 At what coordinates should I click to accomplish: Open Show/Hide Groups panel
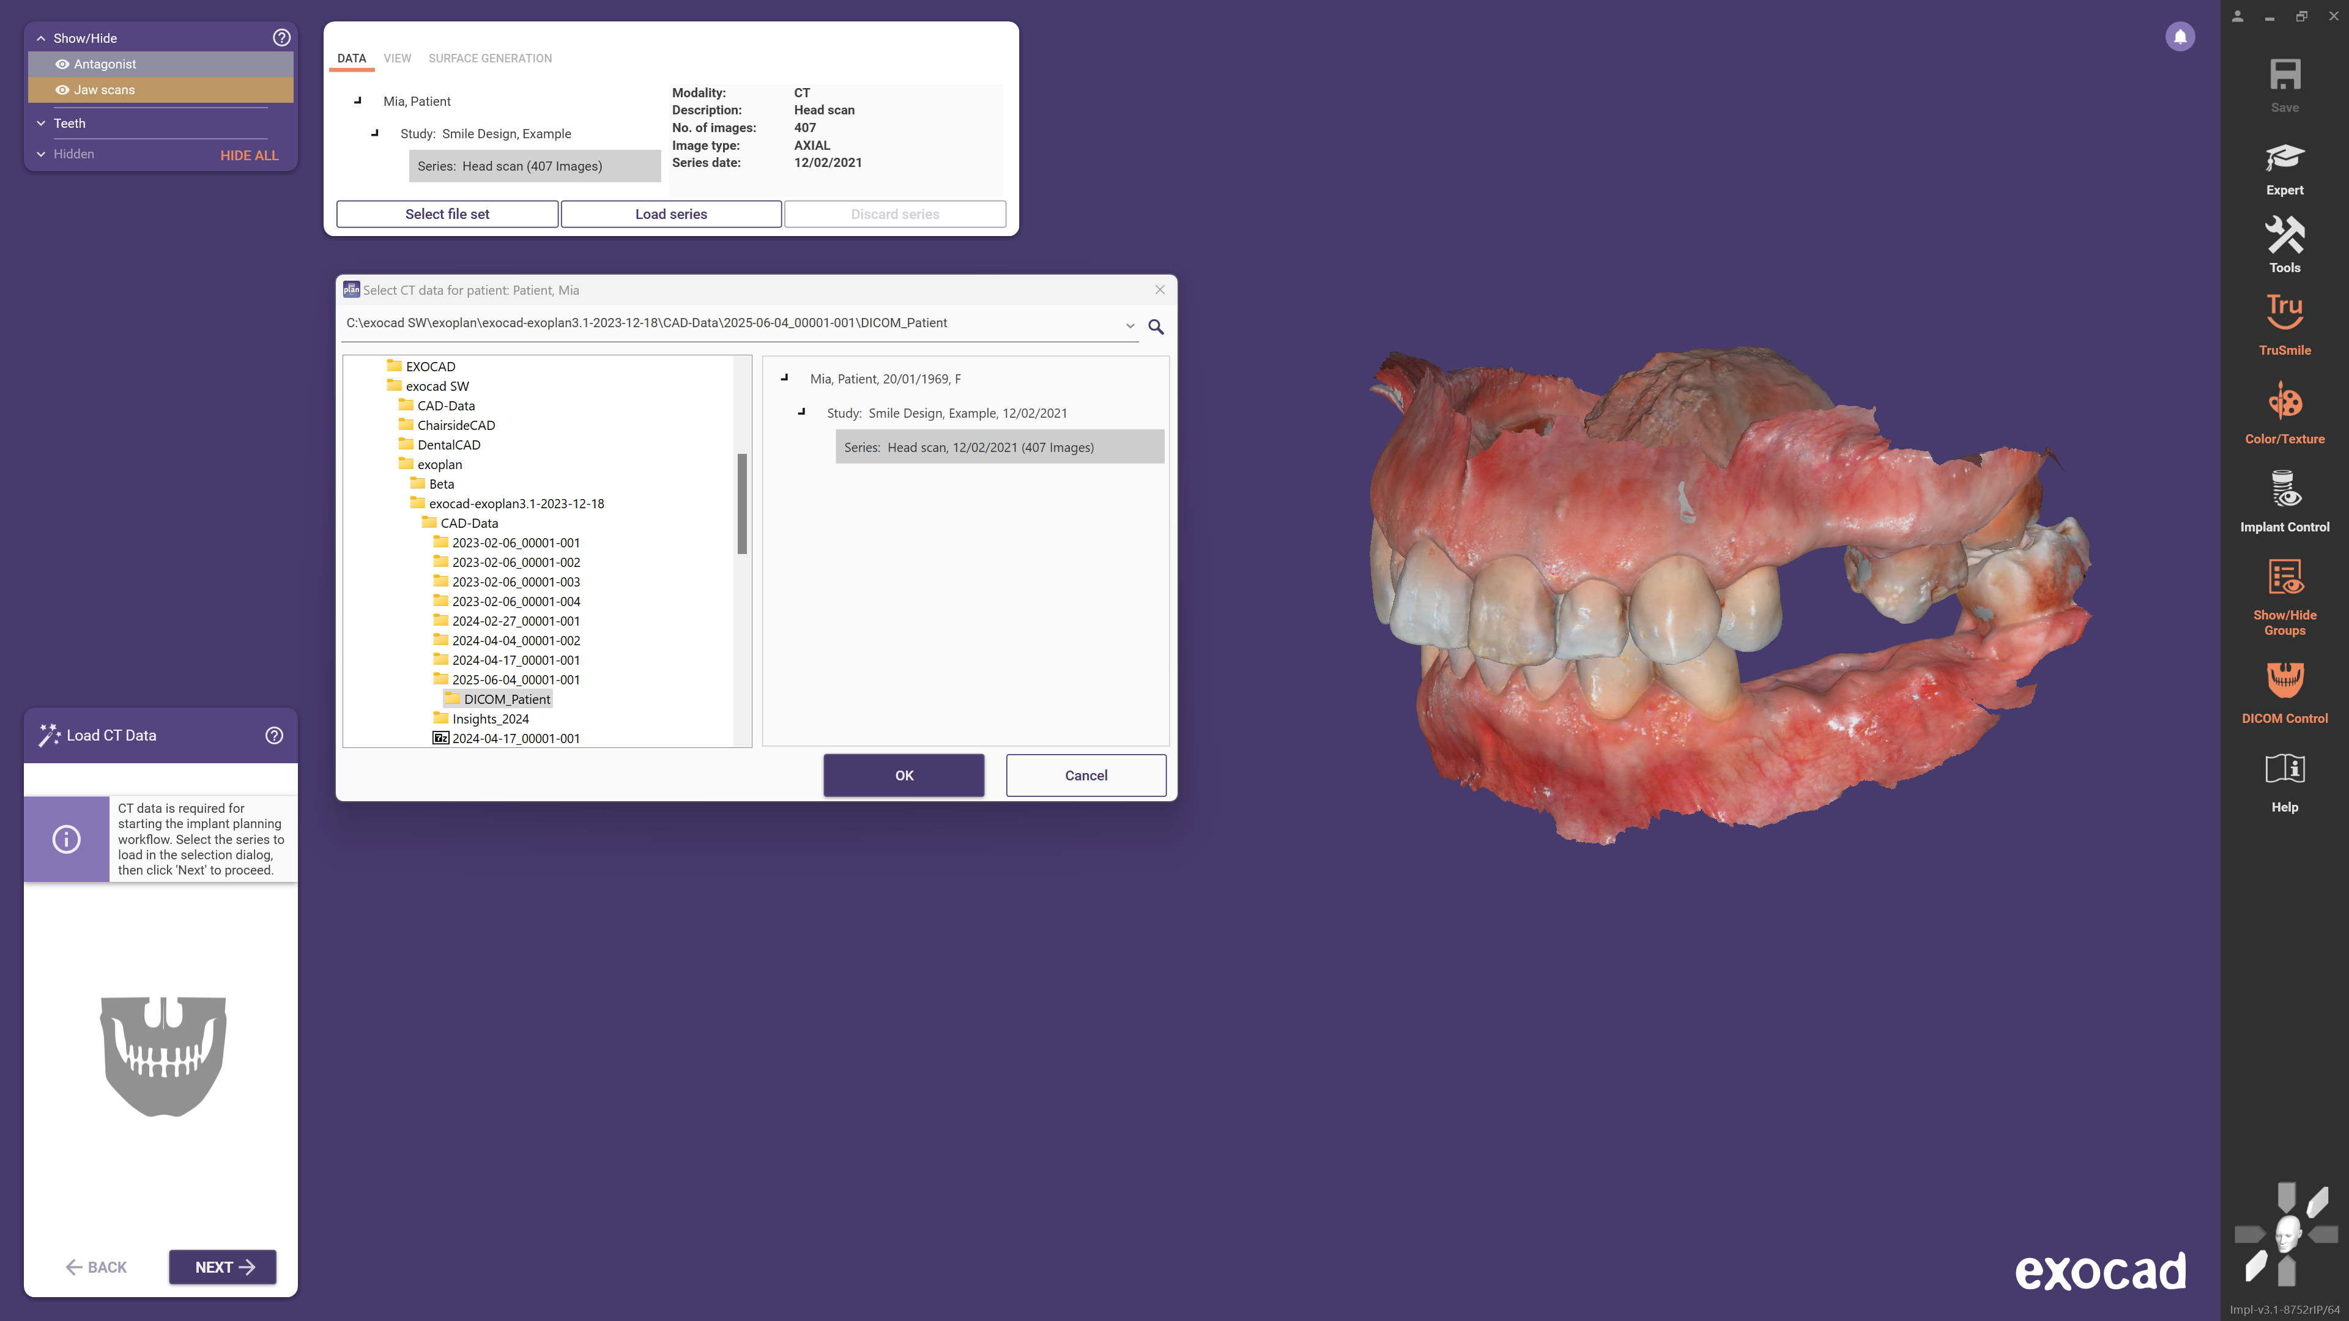coord(2284,597)
